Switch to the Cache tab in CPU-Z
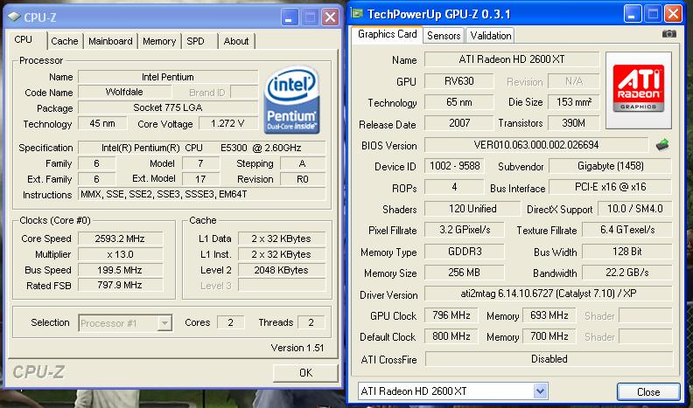This screenshot has width=693, height=408. coord(65,41)
